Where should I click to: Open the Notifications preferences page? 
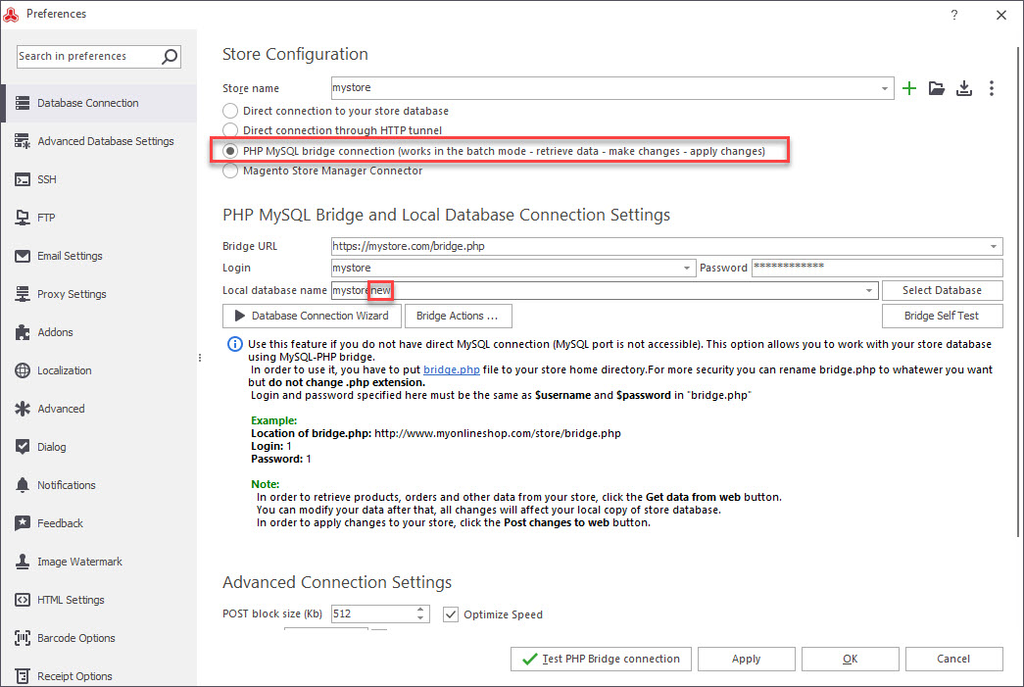click(99, 484)
